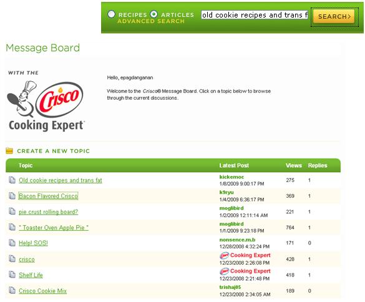
Task: Open the Old cookie recipes and trans fat topic
Action: pyautogui.click(x=61, y=180)
